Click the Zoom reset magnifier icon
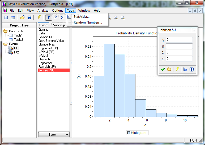The width and height of the screenshot is (205, 145). click(x=123, y=17)
